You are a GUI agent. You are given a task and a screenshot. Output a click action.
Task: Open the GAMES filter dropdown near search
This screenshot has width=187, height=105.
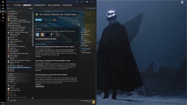(31, 8)
